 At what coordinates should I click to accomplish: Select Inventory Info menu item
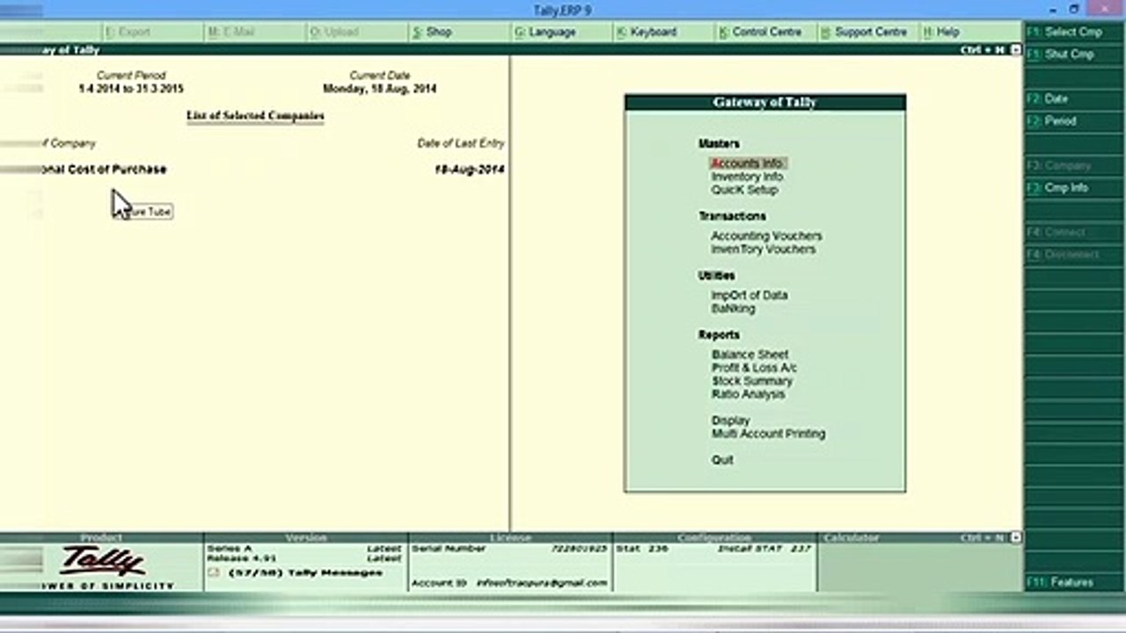pyautogui.click(x=747, y=177)
